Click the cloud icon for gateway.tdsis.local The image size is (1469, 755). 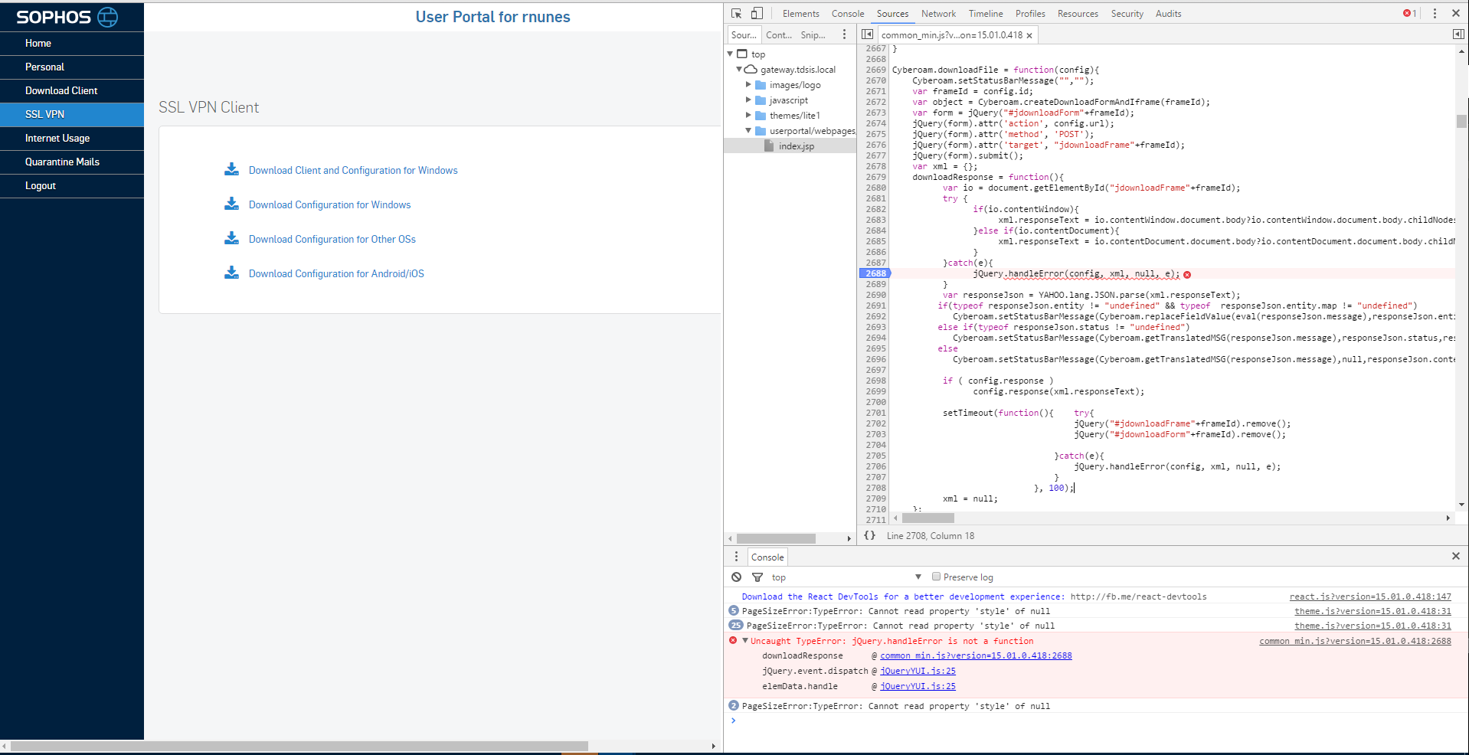[751, 69]
